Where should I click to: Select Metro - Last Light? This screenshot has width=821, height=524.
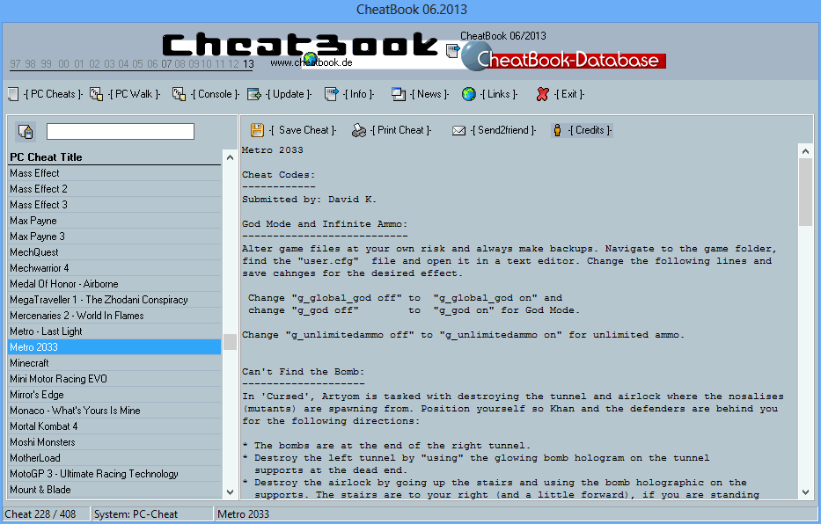[x=114, y=331]
